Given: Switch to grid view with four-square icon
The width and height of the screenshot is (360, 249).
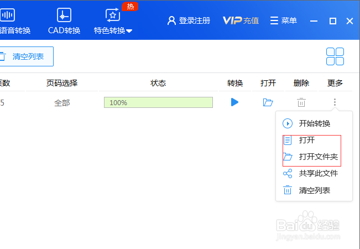Looking at the screenshot, I should click(335, 56).
